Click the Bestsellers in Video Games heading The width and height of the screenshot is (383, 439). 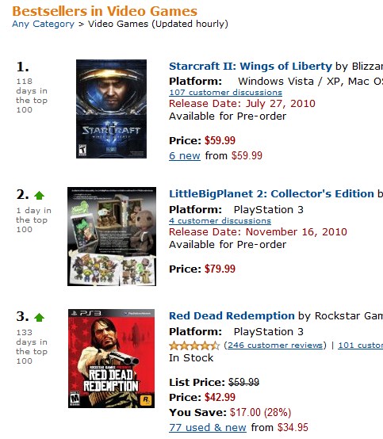point(105,11)
